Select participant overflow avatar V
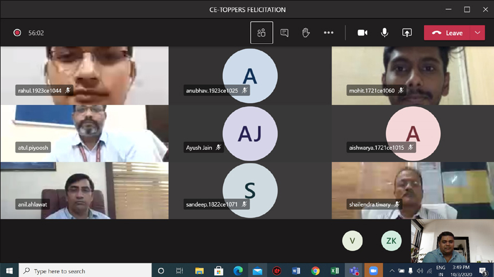The width and height of the screenshot is (494, 277). click(x=352, y=241)
